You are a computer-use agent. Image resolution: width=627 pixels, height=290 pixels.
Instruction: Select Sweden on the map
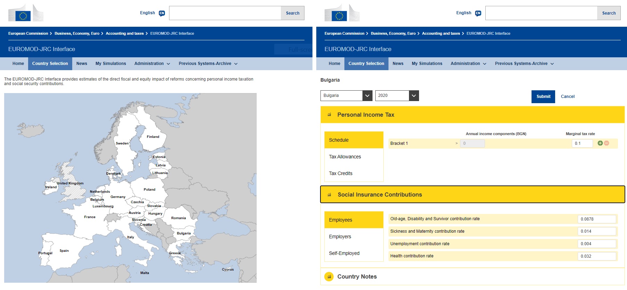coord(122,143)
